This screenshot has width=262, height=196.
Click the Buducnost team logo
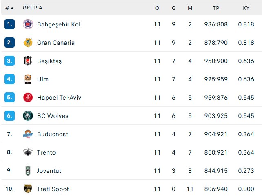[28, 134]
